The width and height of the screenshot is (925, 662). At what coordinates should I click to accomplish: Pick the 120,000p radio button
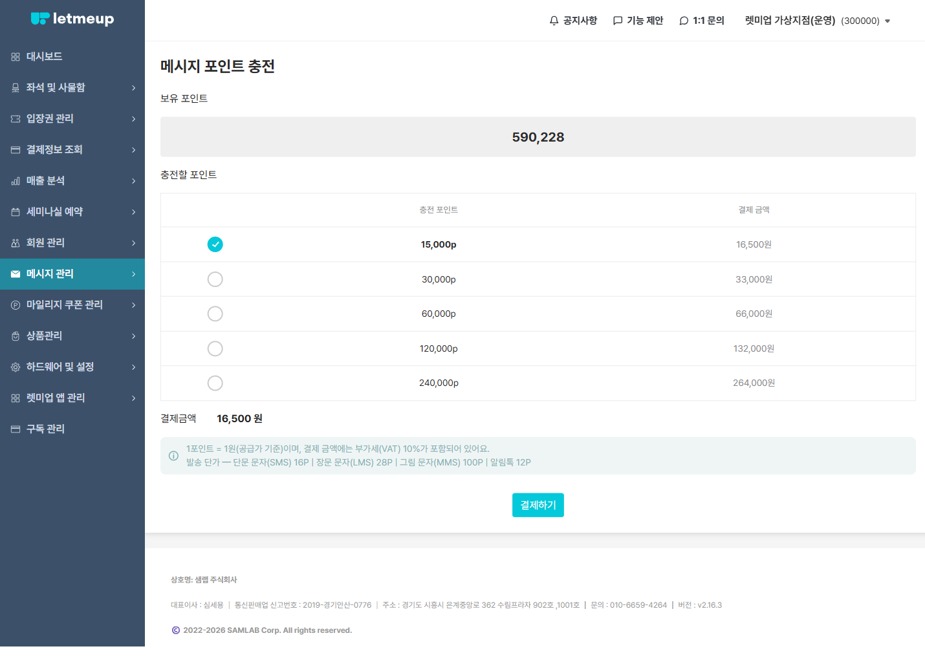[x=215, y=348]
